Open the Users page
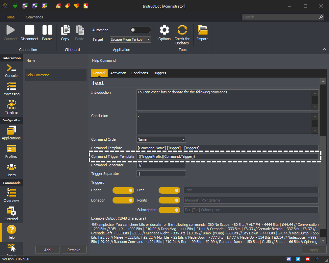Screen dimensions: 329x263 [x=11, y=170]
